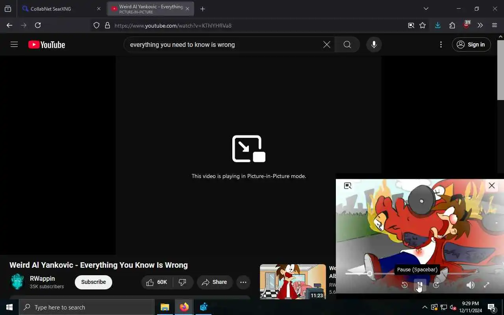Close the CollabNet SearXNG tab
504x315 pixels.
(x=99, y=9)
